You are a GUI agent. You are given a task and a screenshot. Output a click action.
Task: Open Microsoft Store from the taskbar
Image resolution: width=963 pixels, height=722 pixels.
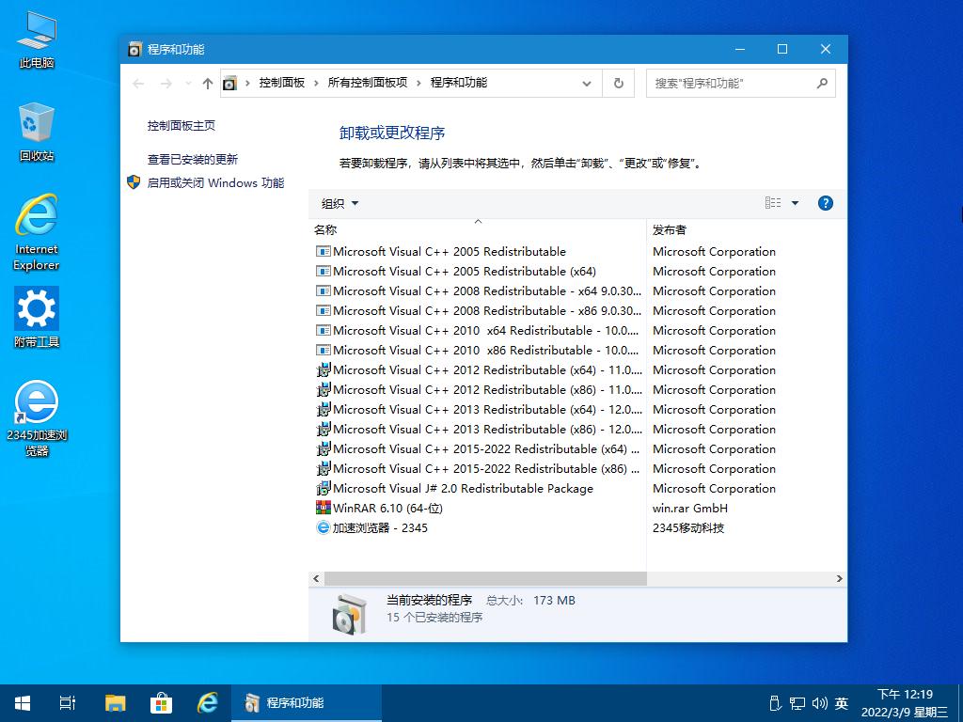click(162, 703)
